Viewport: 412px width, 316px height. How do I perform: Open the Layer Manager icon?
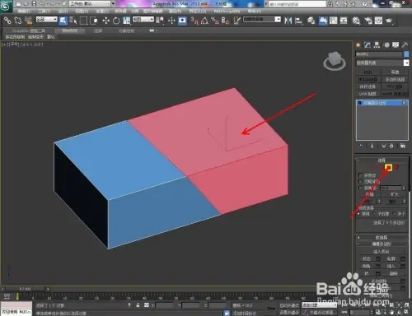pos(311,21)
